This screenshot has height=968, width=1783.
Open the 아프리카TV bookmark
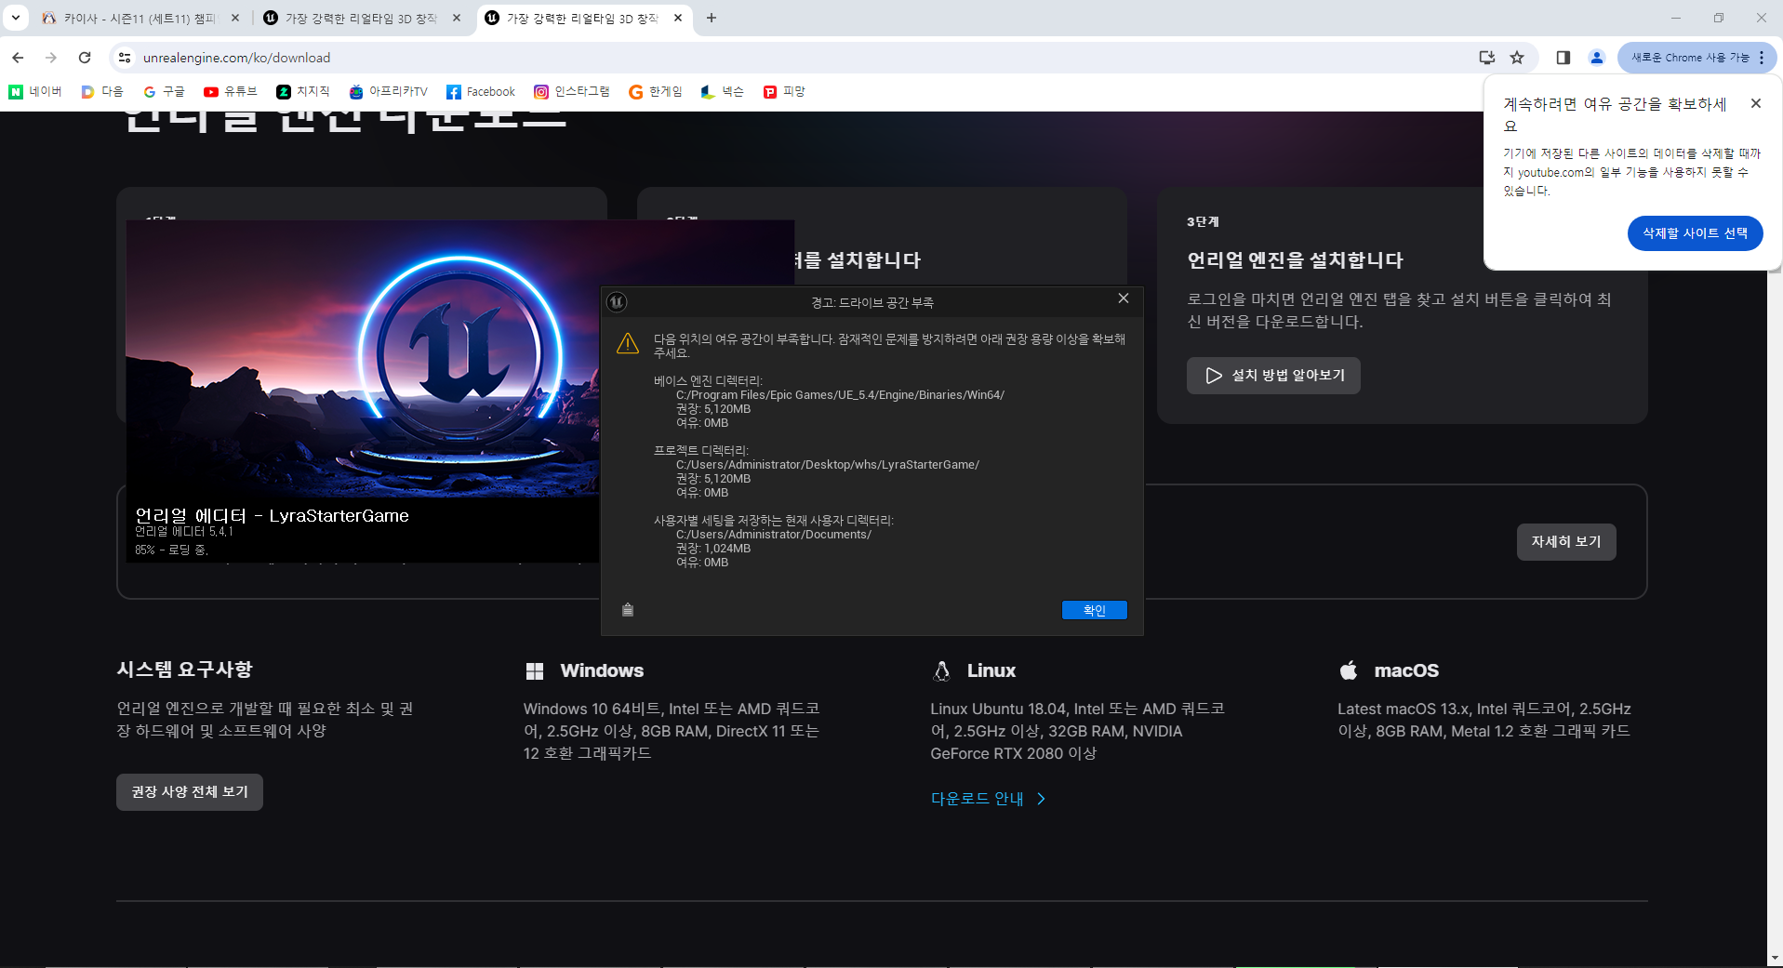tap(389, 91)
